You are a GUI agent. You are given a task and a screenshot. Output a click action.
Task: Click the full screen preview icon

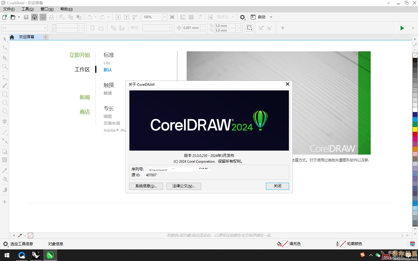(172, 17)
